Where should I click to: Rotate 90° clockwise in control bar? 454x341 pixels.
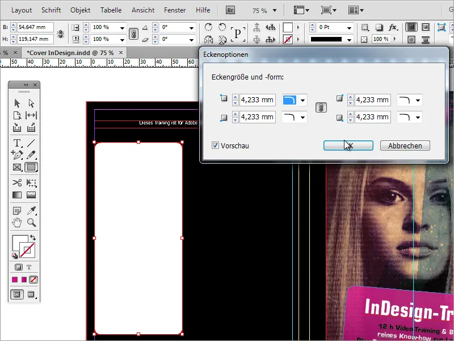coord(208,27)
